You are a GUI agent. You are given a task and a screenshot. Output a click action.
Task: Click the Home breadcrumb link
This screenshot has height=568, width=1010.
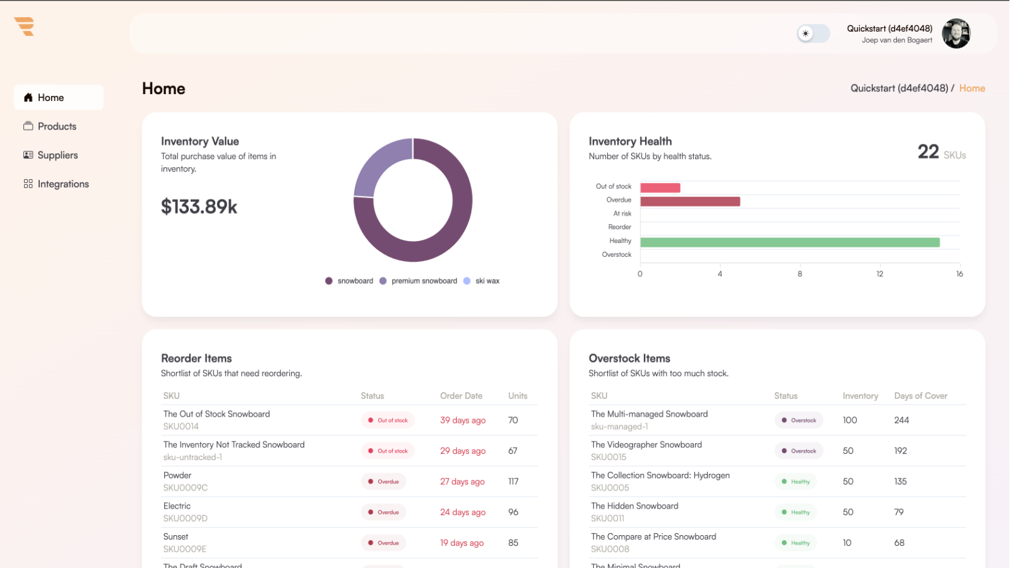coord(971,88)
